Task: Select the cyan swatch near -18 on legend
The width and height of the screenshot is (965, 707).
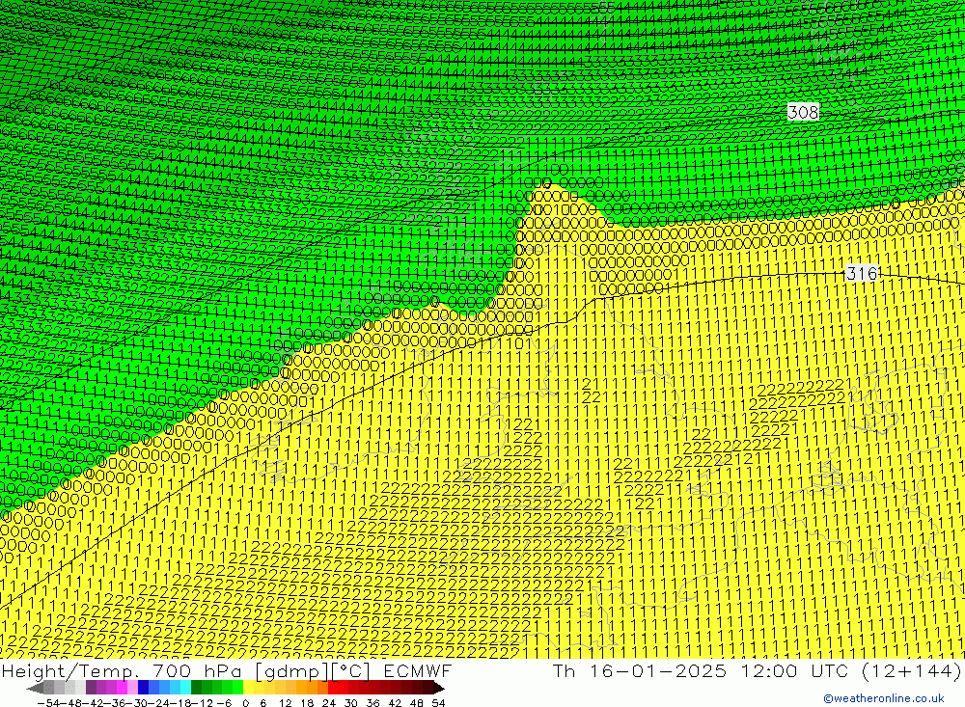Action: point(185,688)
